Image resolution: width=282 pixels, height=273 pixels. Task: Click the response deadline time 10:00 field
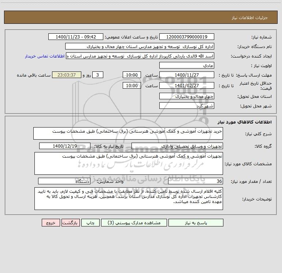point(131,75)
